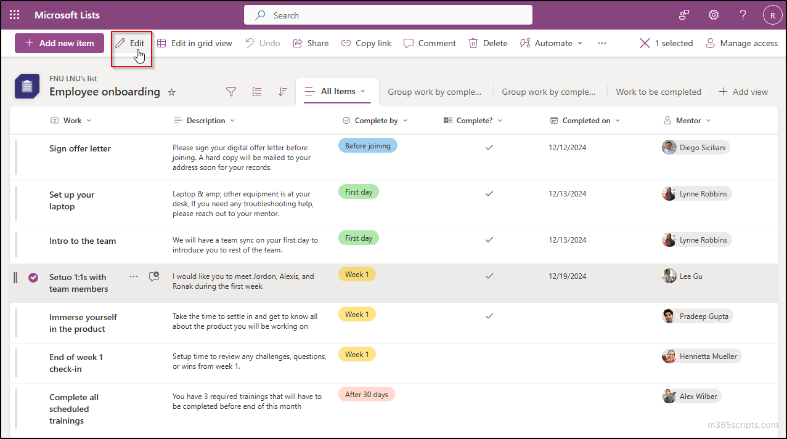Click the After 30 days pill
The width and height of the screenshot is (787, 439).
367,394
